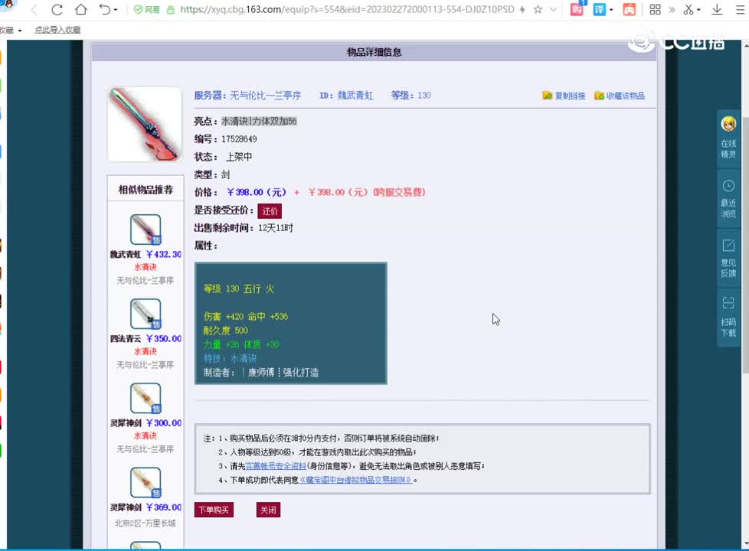Image resolution: width=749 pixels, height=551 pixels.
Task: Go back using the browser back arrow
Action: click(x=34, y=9)
